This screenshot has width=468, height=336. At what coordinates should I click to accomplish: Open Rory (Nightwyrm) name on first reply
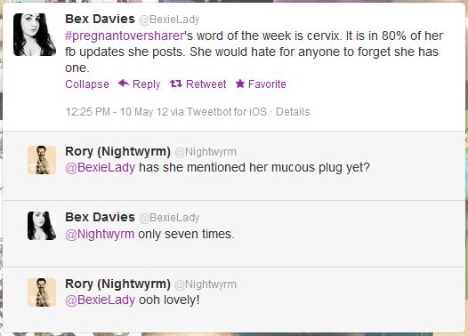118,151
